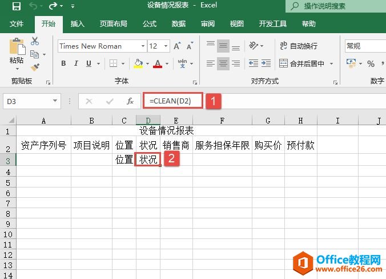Click the percent style icon
This screenshot has height=279, width=386.
pyautogui.click(x=371, y=64)
